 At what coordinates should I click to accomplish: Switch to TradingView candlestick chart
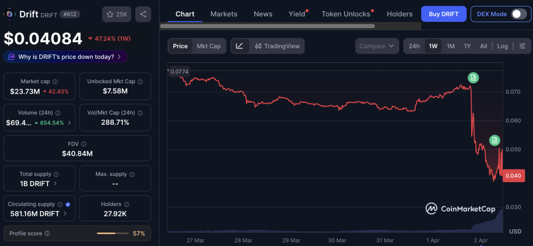click(277, 46)
